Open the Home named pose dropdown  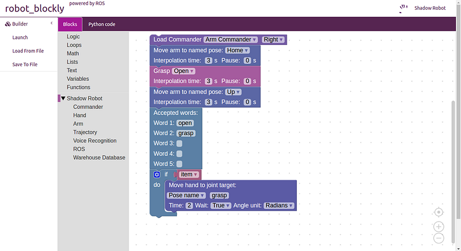(x=237, y=50)
